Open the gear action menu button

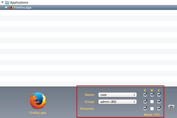click(171, 107)
